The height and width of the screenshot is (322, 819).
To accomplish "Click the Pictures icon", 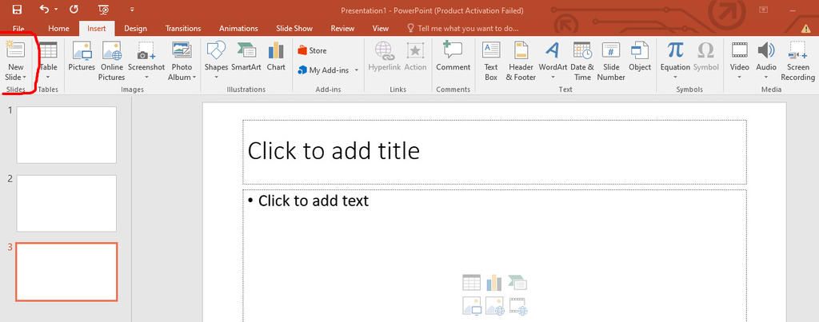I will (82, 61).
